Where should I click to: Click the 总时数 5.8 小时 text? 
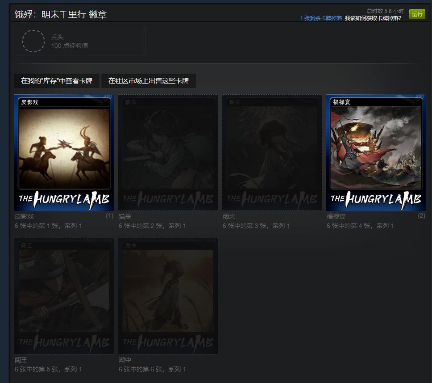coord(385,11)
